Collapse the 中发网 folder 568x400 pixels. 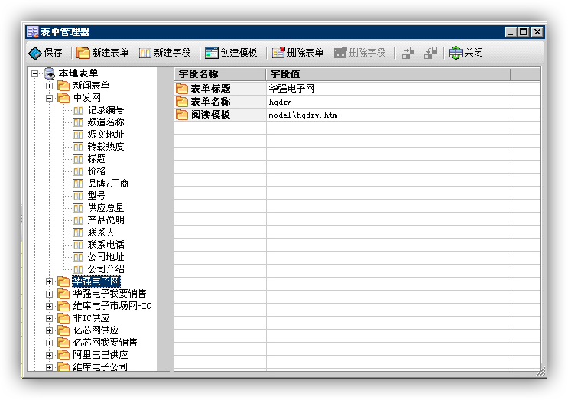[49, 98]
